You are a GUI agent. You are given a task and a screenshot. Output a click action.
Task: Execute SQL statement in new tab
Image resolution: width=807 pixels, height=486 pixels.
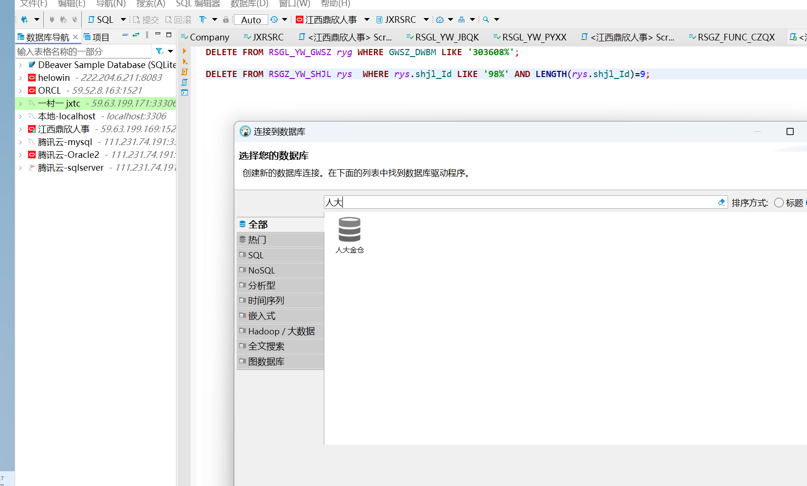[185, 61]
